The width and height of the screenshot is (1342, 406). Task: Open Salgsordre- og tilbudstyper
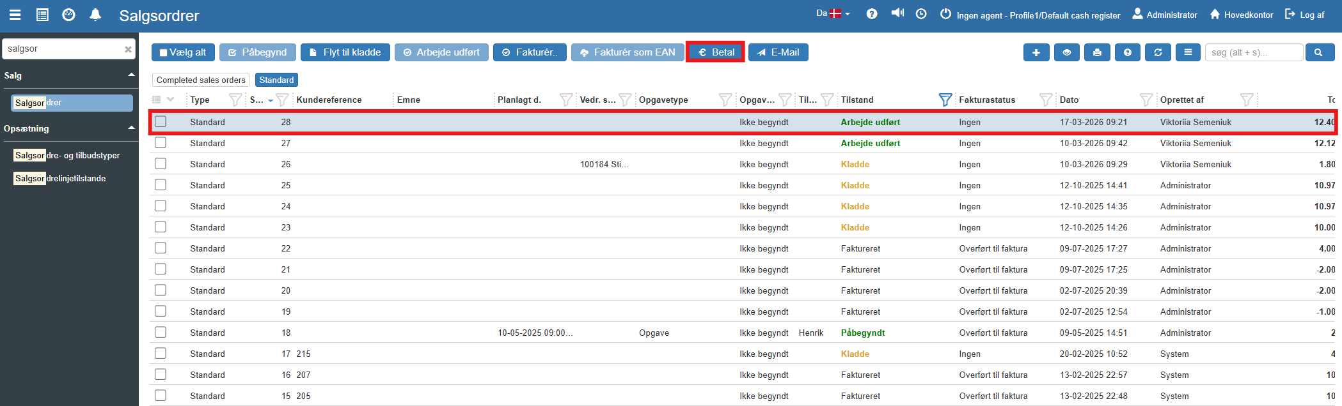pos(67,155)
